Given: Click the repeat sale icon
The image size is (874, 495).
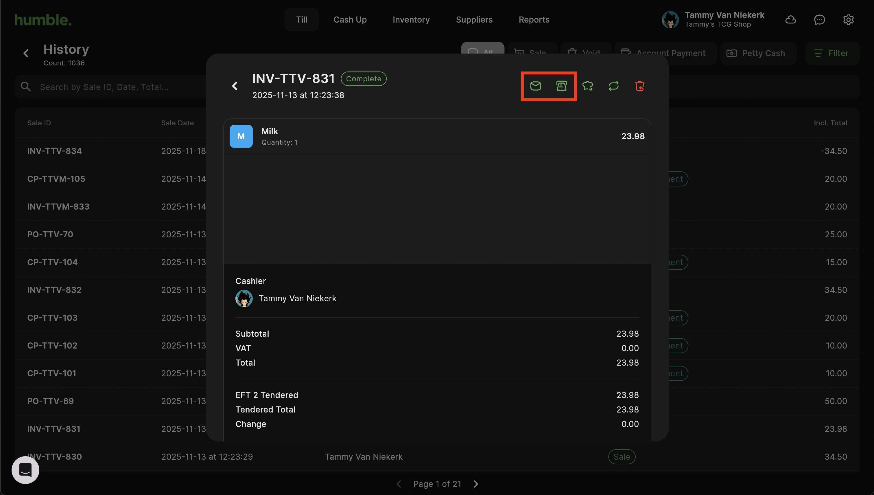Looking at the screenshot, I should click(x=614, y=86).
